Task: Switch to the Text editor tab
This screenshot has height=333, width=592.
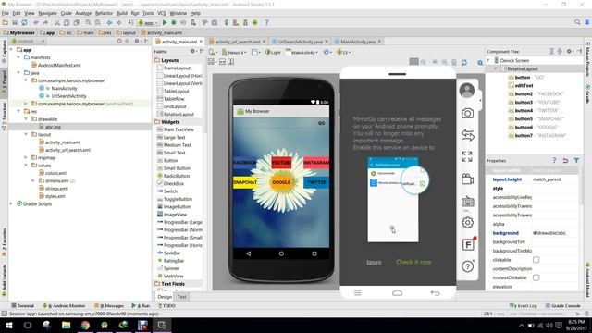Action: pyautogui.click(x=181, y=297)
